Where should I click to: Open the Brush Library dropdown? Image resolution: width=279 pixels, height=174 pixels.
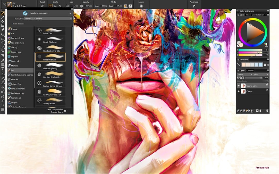click(48, 19)
